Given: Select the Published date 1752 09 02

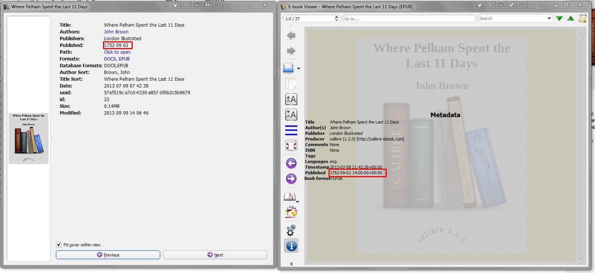Looking at the screenshot, I should click(x=116, y=45).
